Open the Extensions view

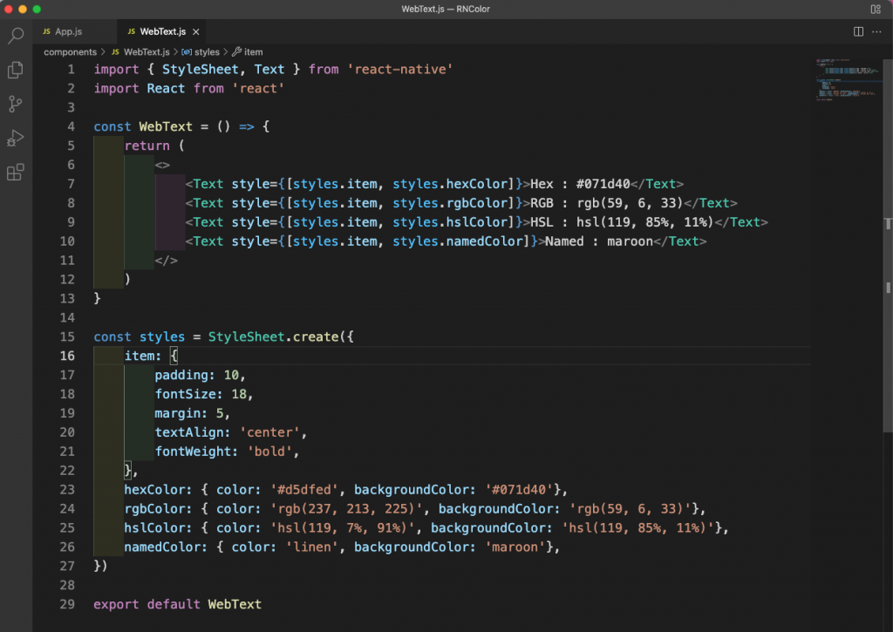pyautogui.click(x=16, y=172)
